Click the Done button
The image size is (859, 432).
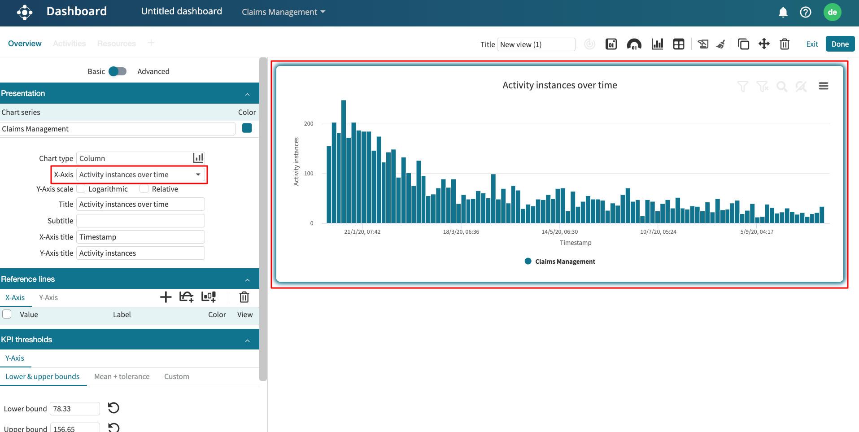click(x=840, y=44)
